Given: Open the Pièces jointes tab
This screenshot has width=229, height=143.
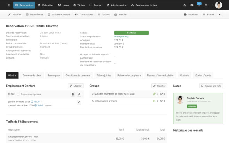Looking at the screenshot, I should (x=104, y=75).
